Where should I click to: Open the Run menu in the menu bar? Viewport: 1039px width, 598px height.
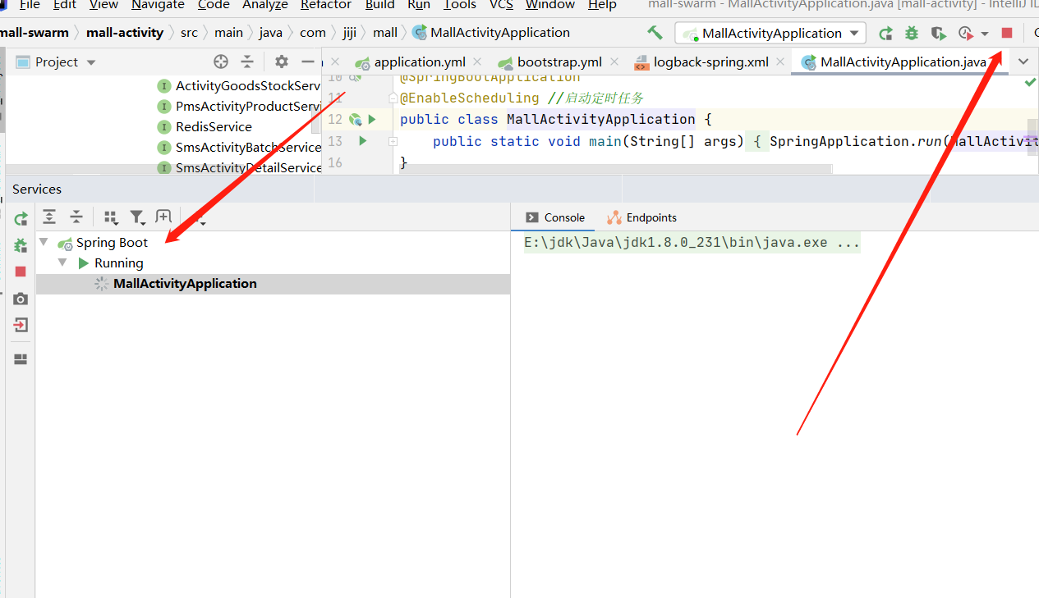(x=419, y=6)
